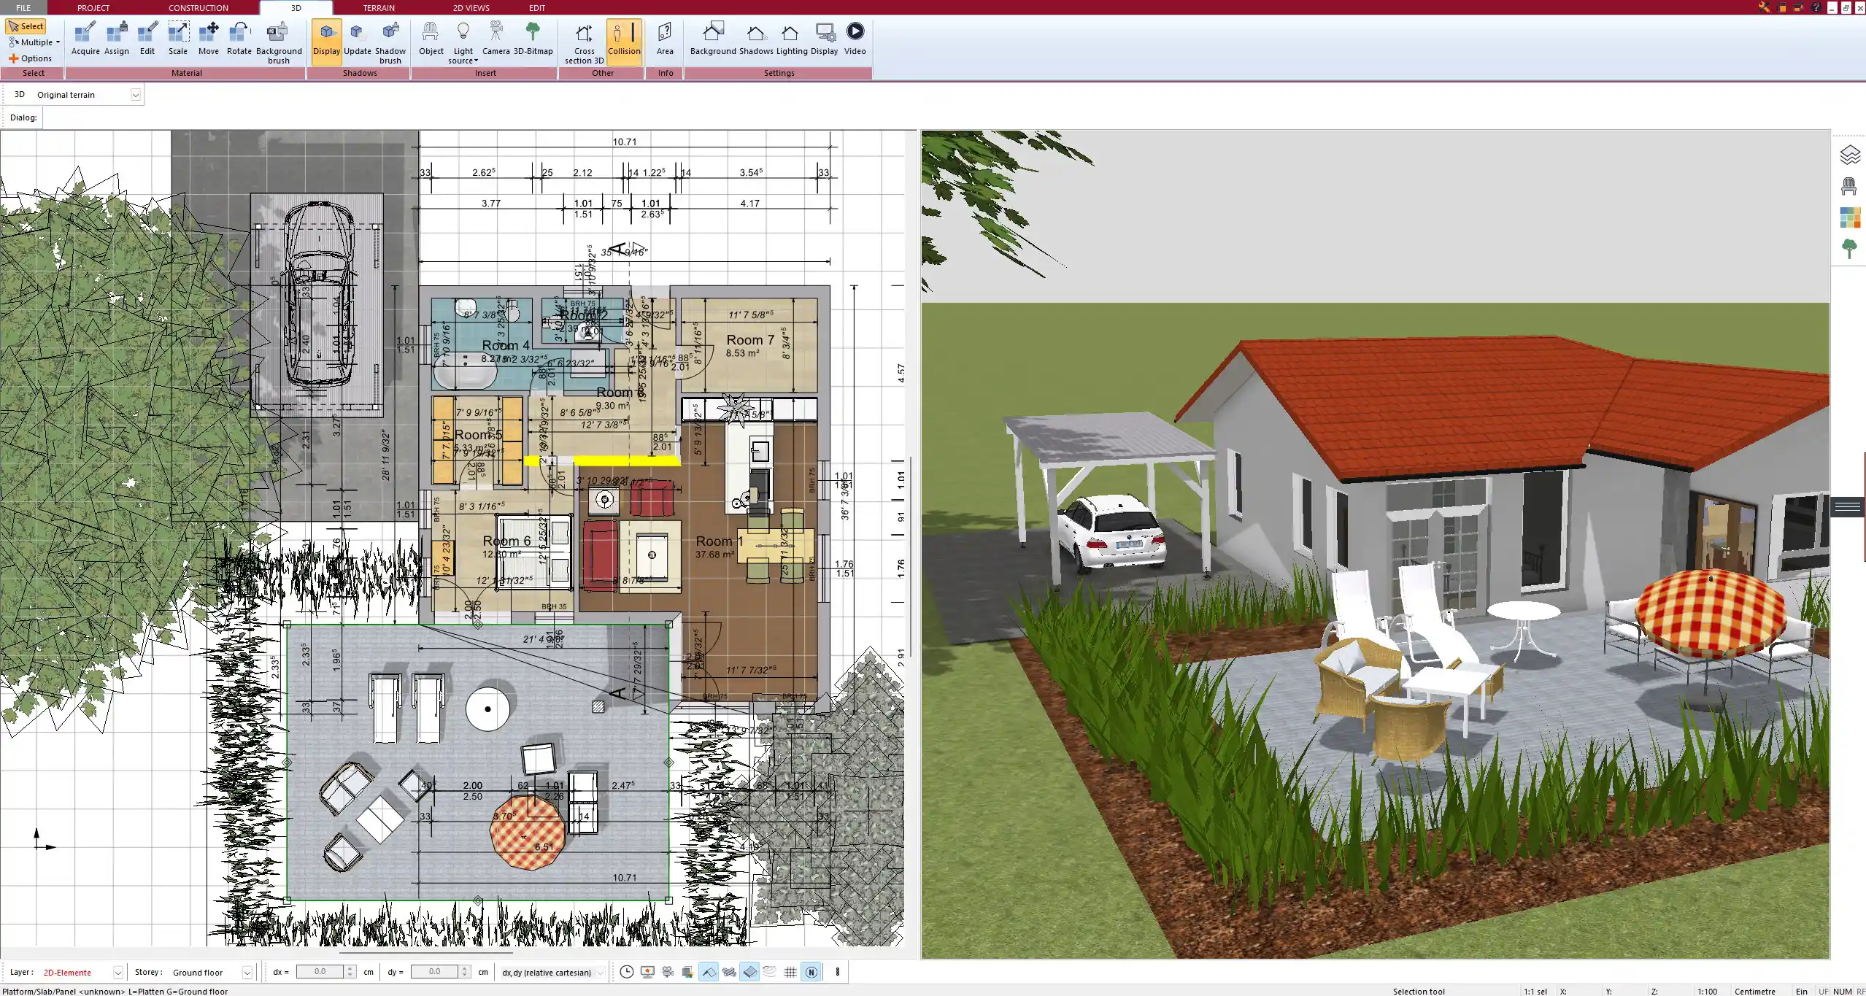The image size is (1866, 996).
Task: Click the Assign material tool
Action: pyautogui.click(x=117, y=39)
